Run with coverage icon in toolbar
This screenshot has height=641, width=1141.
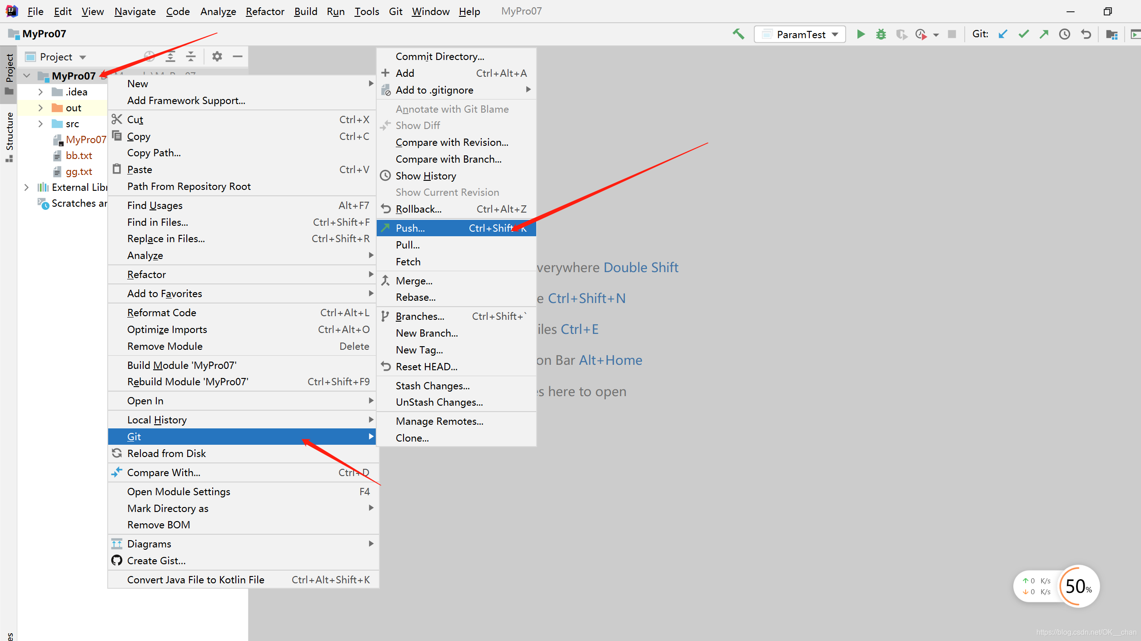coord(902,34)
